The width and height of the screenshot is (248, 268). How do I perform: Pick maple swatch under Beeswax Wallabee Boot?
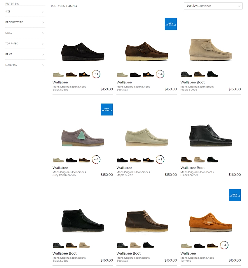click(x=135, y=245)
